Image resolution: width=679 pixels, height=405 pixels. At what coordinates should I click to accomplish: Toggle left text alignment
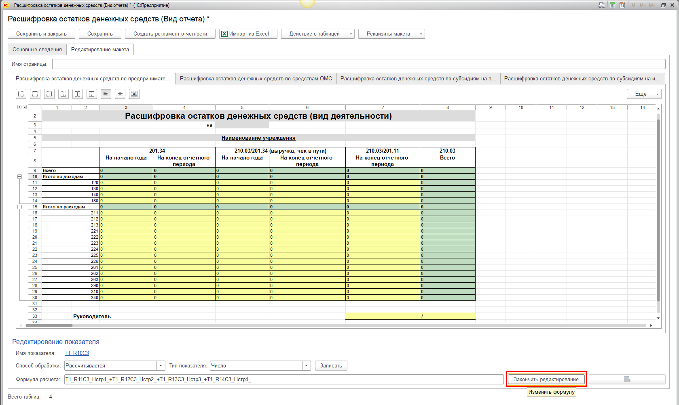tap(106, 94)
